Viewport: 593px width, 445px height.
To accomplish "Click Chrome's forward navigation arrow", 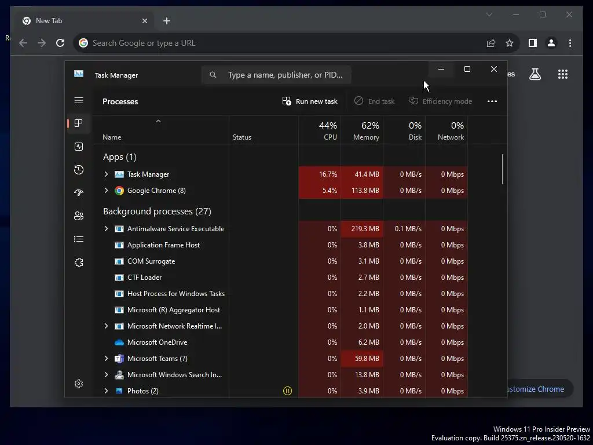I will (42, 43).
